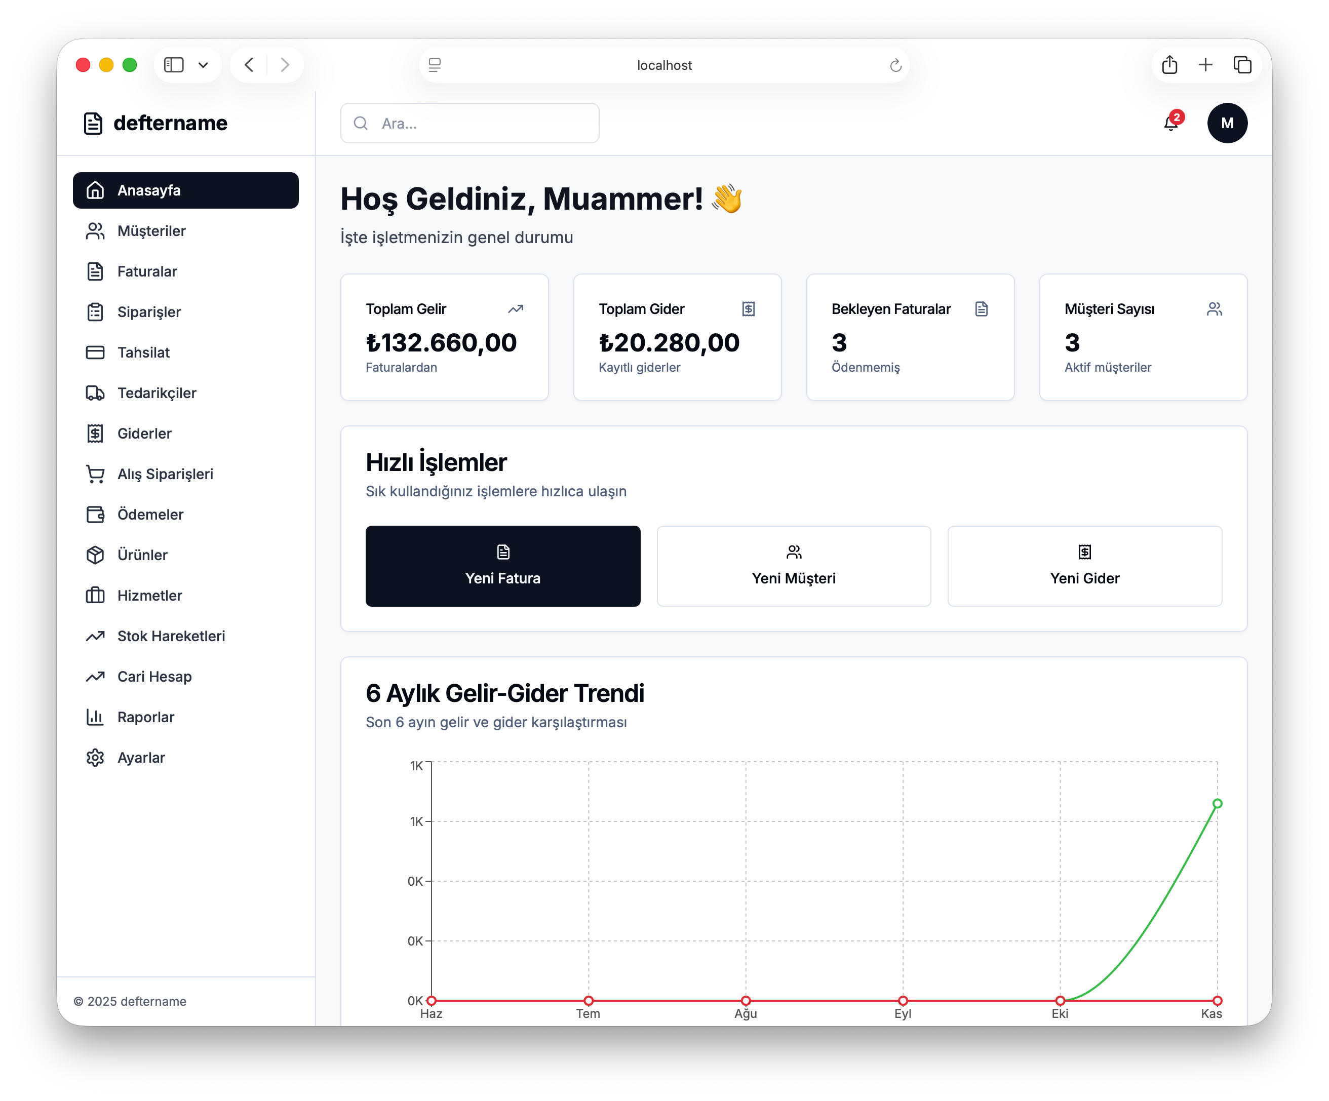
Task: Click the deftername document logo icon
Action: [x=93, y=123]
